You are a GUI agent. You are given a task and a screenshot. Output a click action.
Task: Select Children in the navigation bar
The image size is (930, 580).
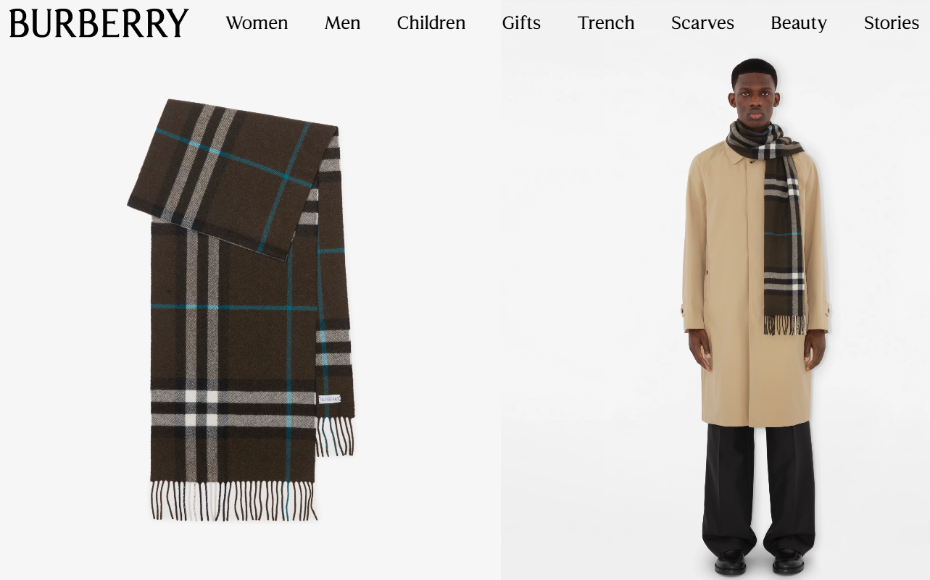click(x=431, y=23)
